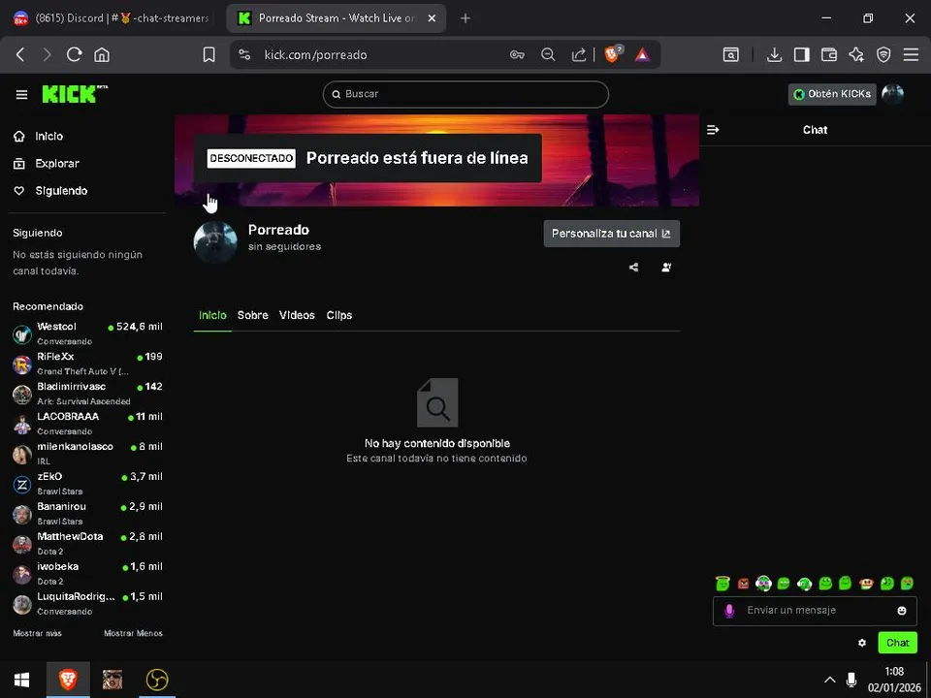Open Brave Shields lion icon
Image resolution: width=931 pixels, height=698 pixels.
(612, 54)
